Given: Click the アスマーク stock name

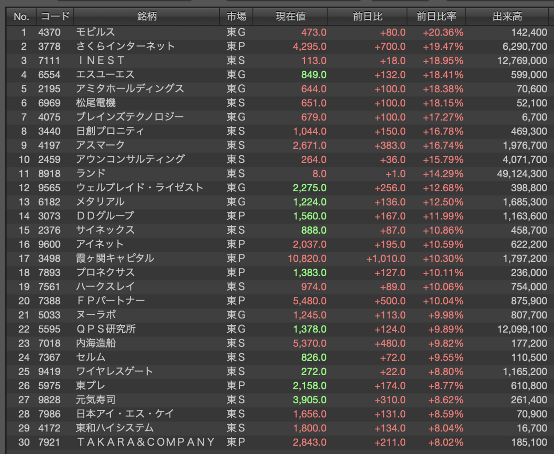Looking at the screenshot, I should coord(100,145).
